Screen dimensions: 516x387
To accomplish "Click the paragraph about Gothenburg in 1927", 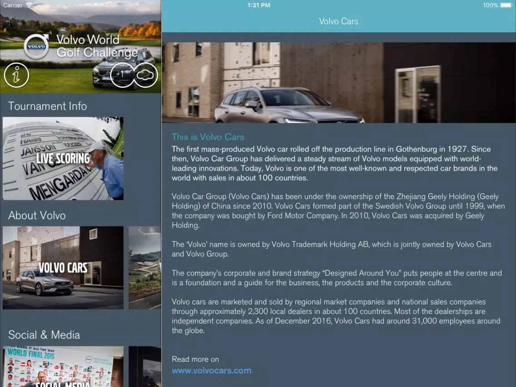I will point(335,163).
